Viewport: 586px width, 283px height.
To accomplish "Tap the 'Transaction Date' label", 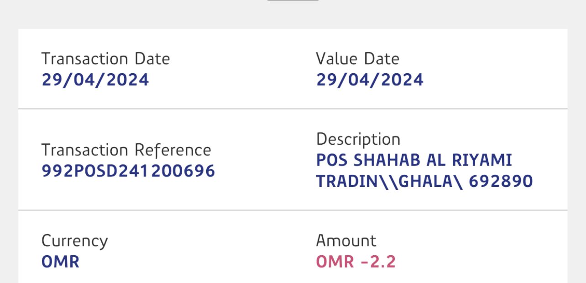I will click(105, 59).
